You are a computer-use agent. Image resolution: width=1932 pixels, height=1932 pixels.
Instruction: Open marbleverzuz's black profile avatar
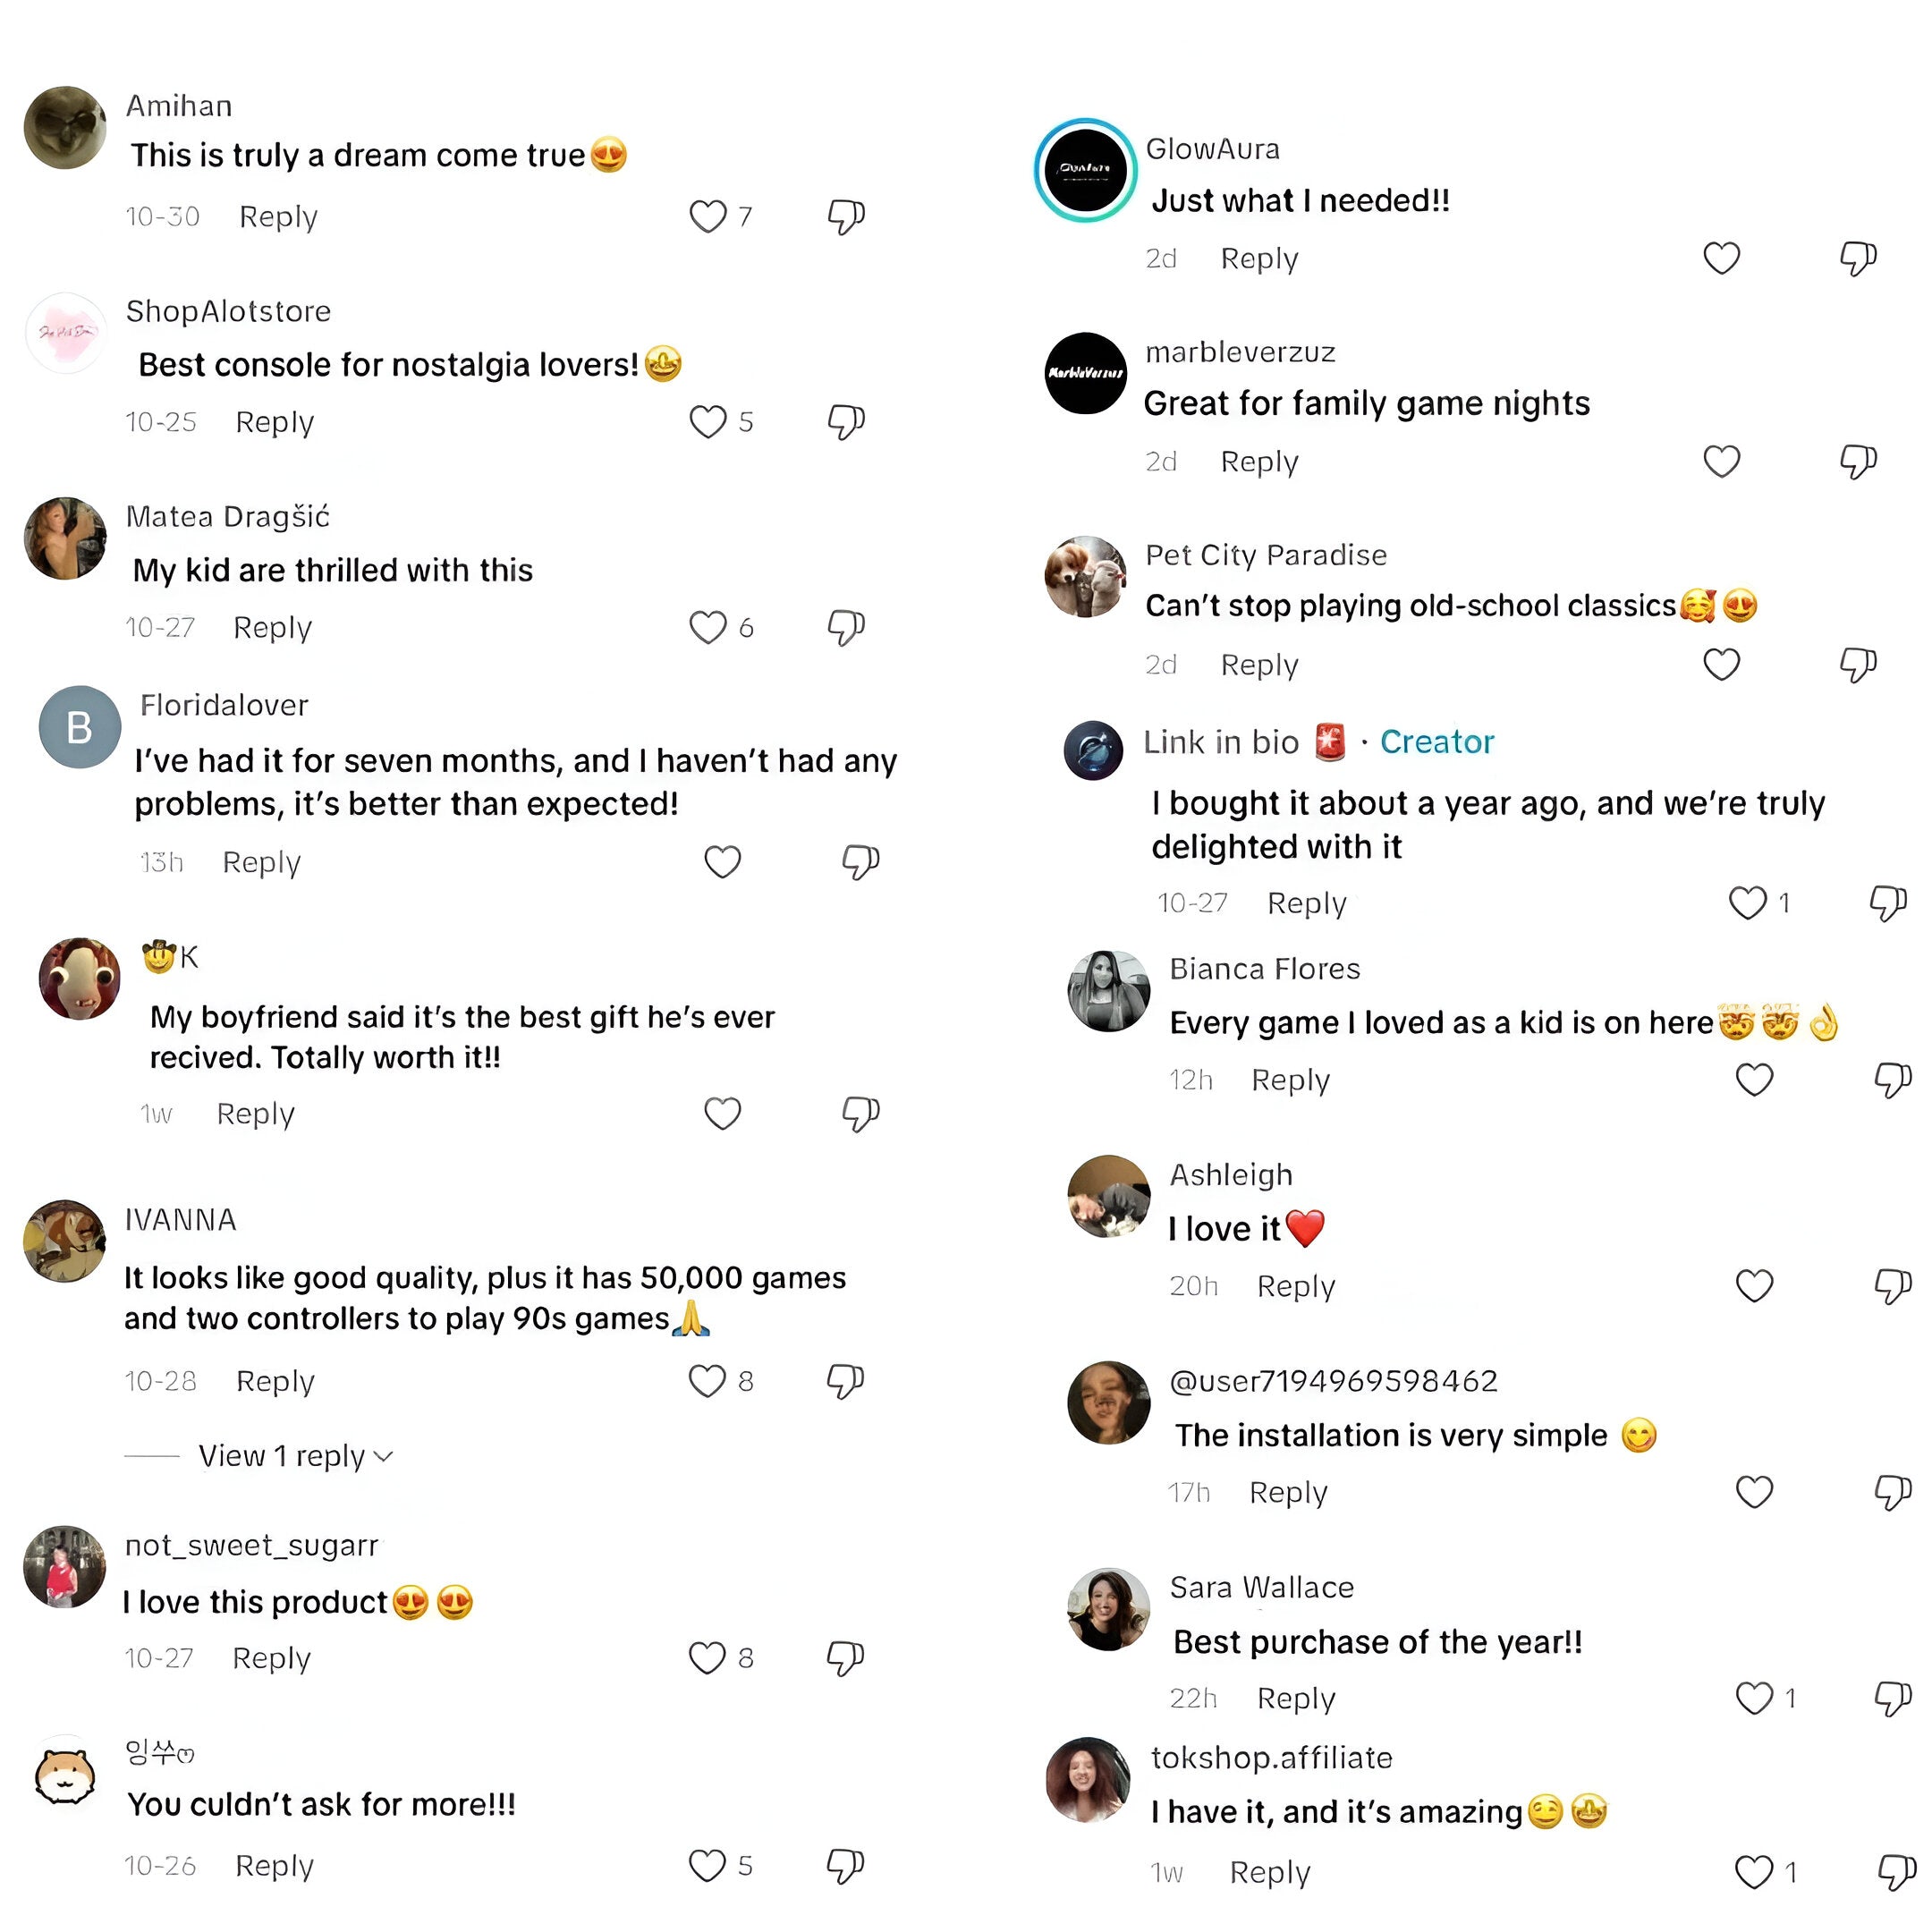click(1085, 373)
